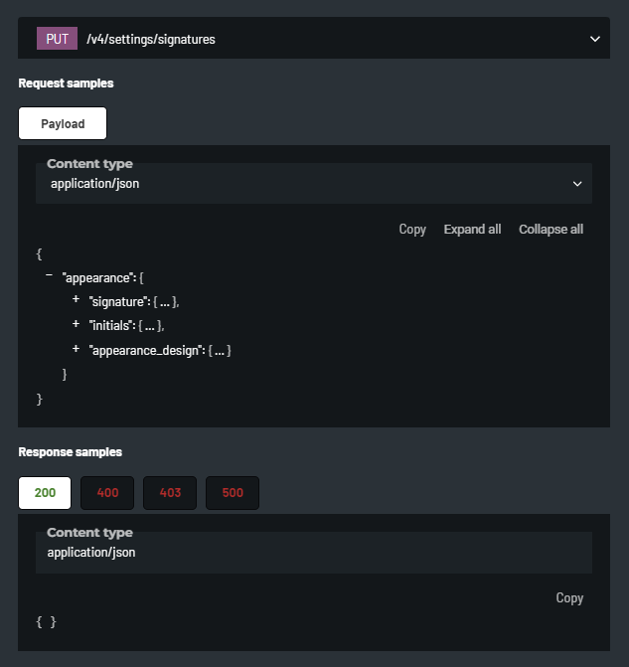Switch to the 500 response tab
Screen dimensions: 629x667
pos(233,493)
